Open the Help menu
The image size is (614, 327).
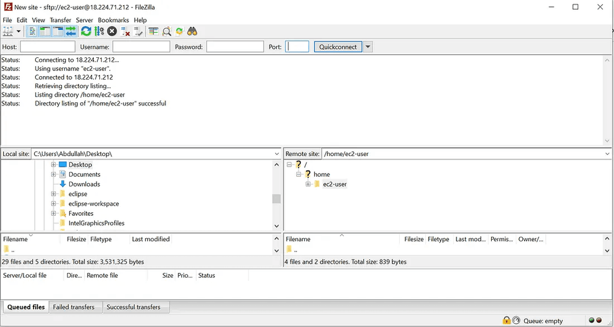pos(140,20)
